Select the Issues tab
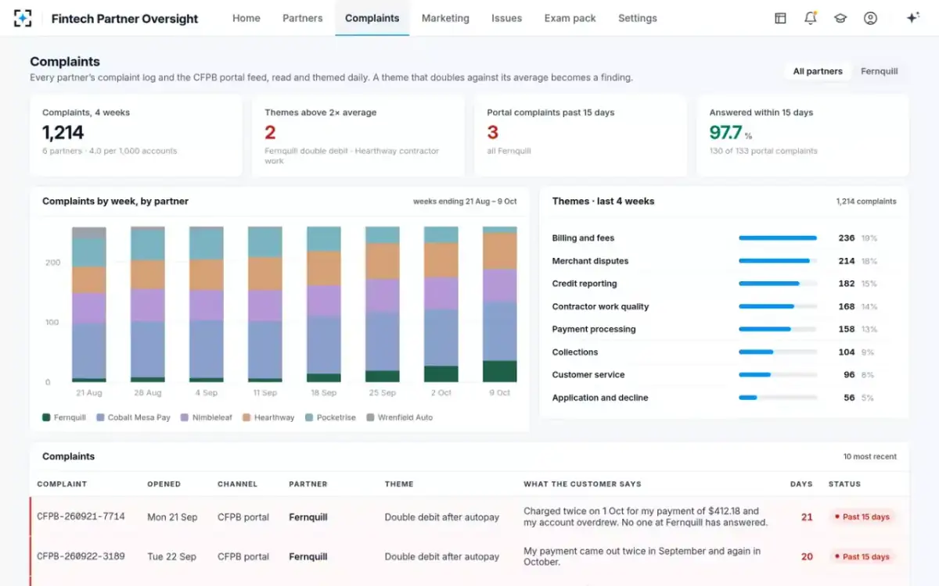This screenshot has width=939, height=586. pos(507,18)
